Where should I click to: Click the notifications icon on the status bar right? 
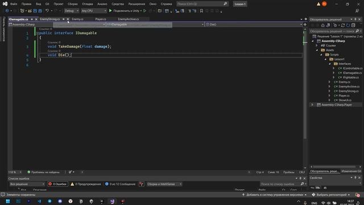pyautogui.click(x=358, y=195)
